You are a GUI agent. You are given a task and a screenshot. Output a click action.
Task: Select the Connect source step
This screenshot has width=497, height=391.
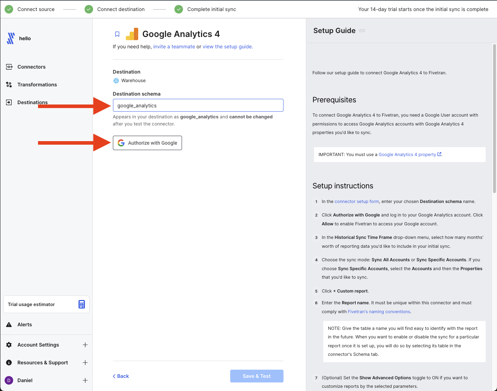36,9
